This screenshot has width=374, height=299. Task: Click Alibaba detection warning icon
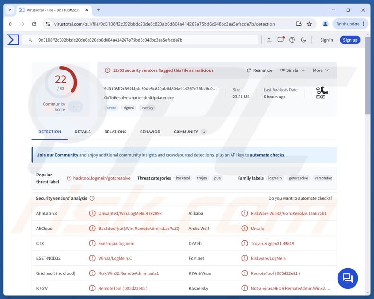coord(244,213)
